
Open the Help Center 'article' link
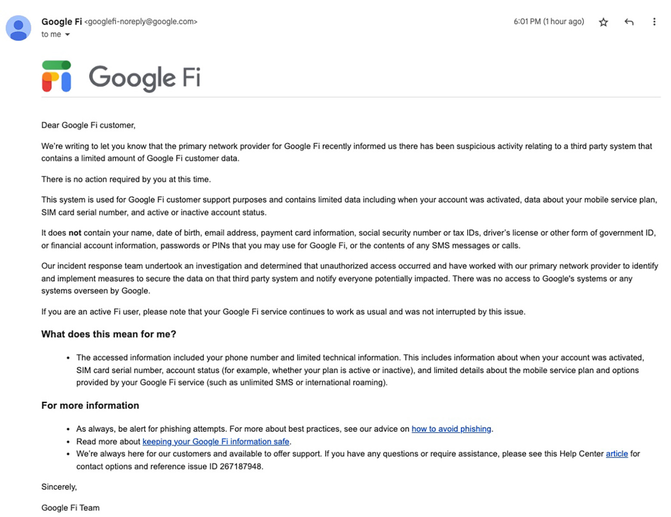[616, 454]
